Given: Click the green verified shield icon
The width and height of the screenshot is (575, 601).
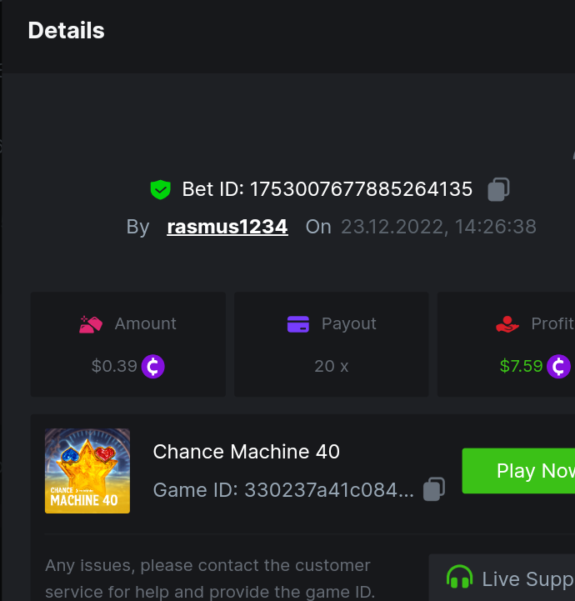Looking at the screenshot, I should coord(160,190).
